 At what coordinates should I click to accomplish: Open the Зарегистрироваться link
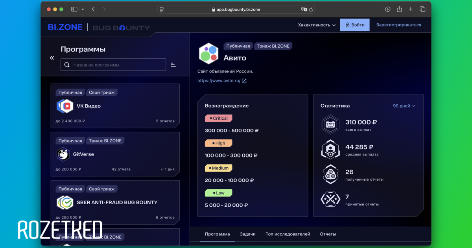coord(398,25)
